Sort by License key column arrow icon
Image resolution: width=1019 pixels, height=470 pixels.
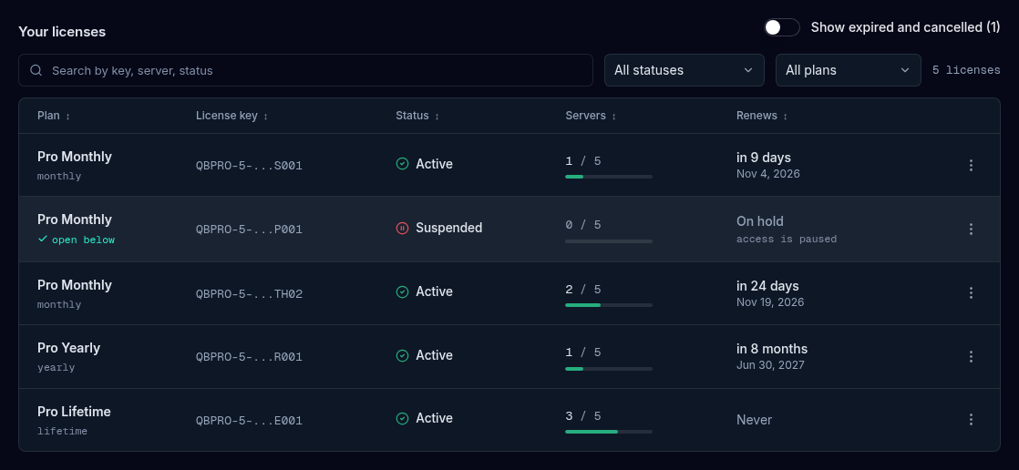click(x=265, y=117)
